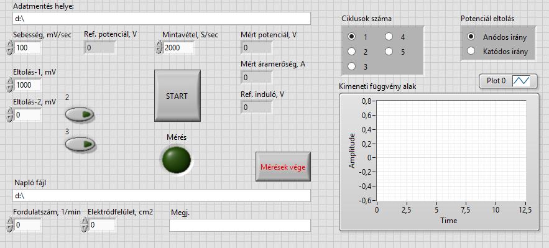Decrement Mintavétel S/sec stepper
Image resolution: width=549 pixels, height=248 pixels.
(x=159, y=51)
